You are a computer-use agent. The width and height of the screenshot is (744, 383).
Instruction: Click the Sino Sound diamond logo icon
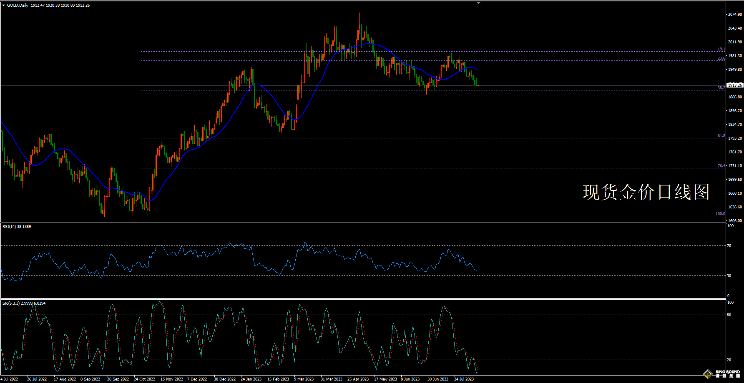[708, 374]
